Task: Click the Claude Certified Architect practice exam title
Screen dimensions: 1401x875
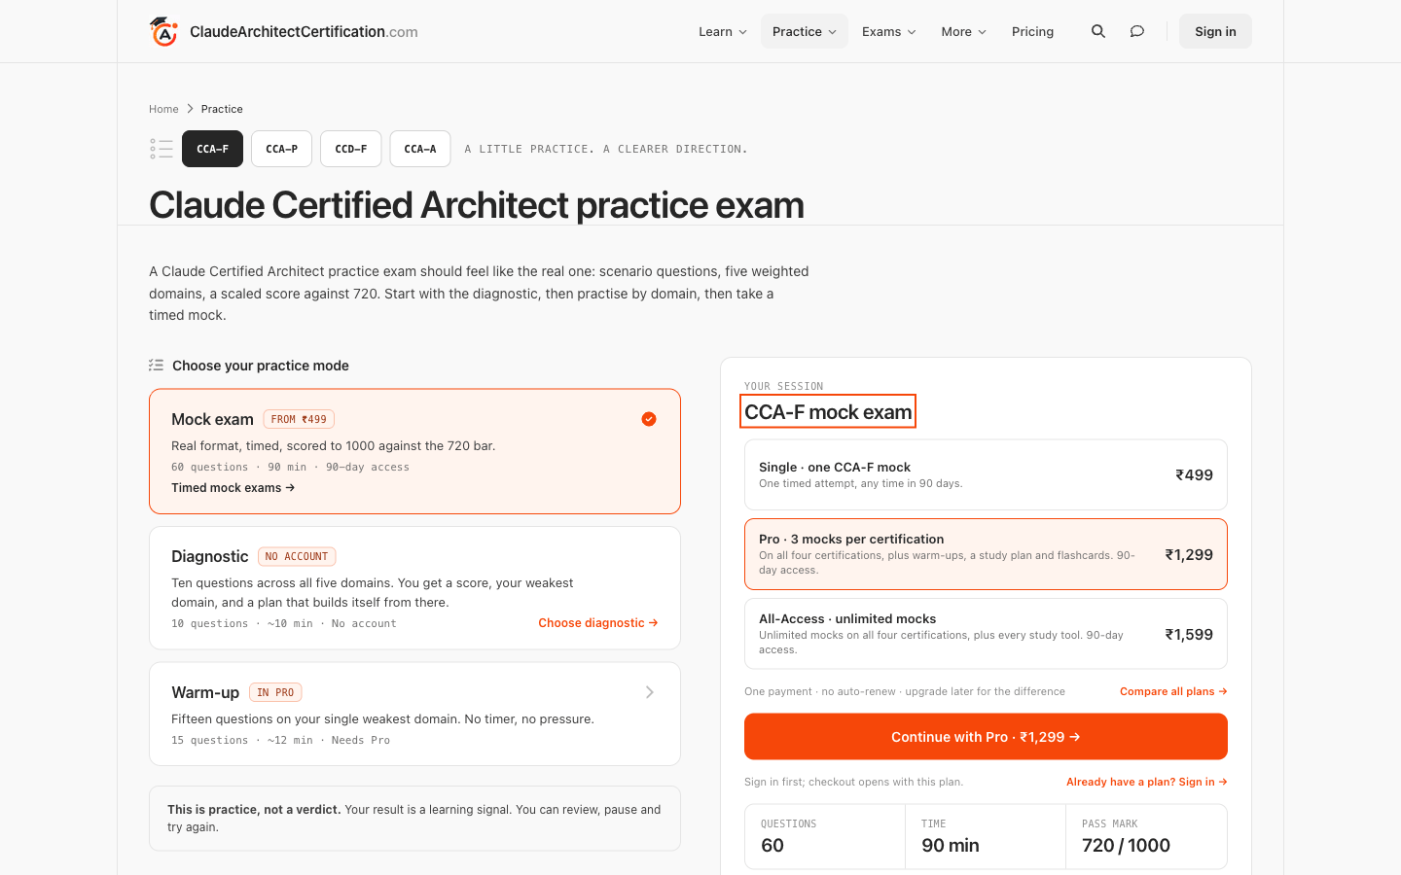Action: point(477,205)
